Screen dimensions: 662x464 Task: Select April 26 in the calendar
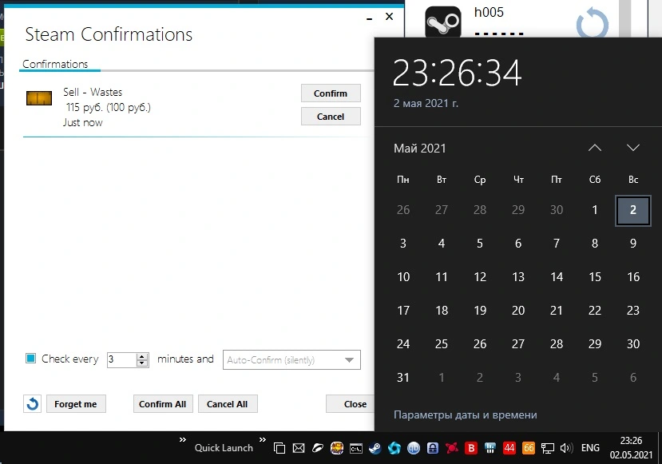[x=403, y=210]
